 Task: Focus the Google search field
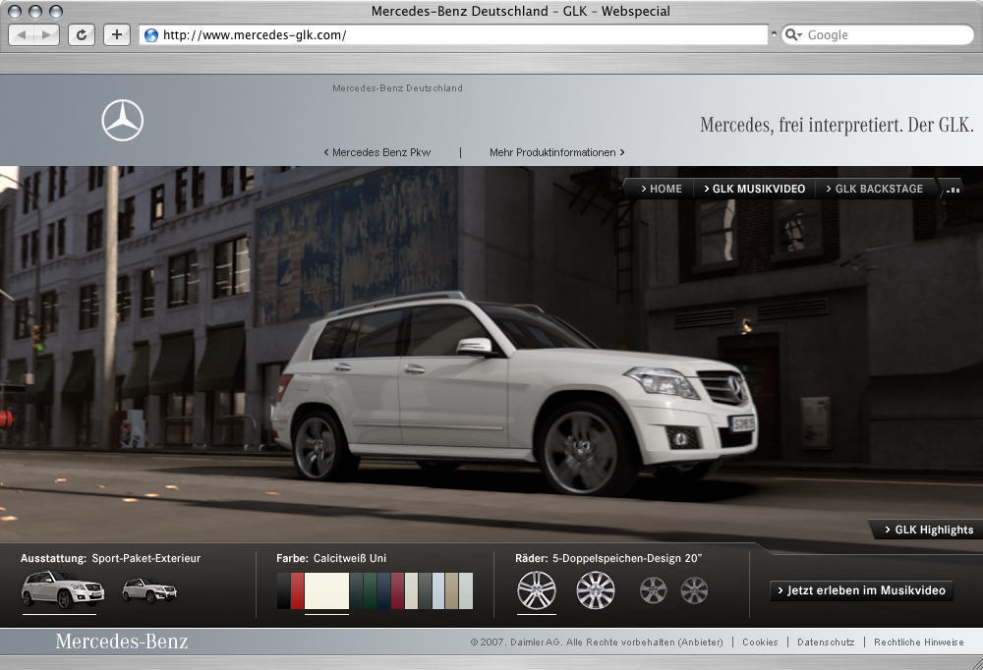pos(876,35)
